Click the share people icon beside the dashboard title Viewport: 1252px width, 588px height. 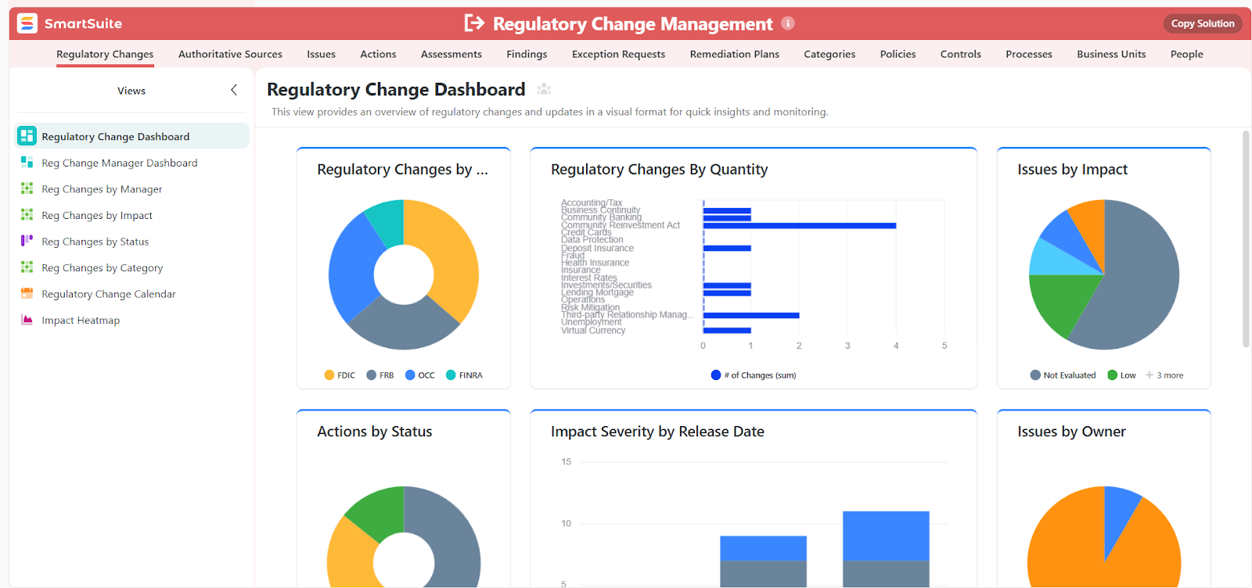[544, 90]
